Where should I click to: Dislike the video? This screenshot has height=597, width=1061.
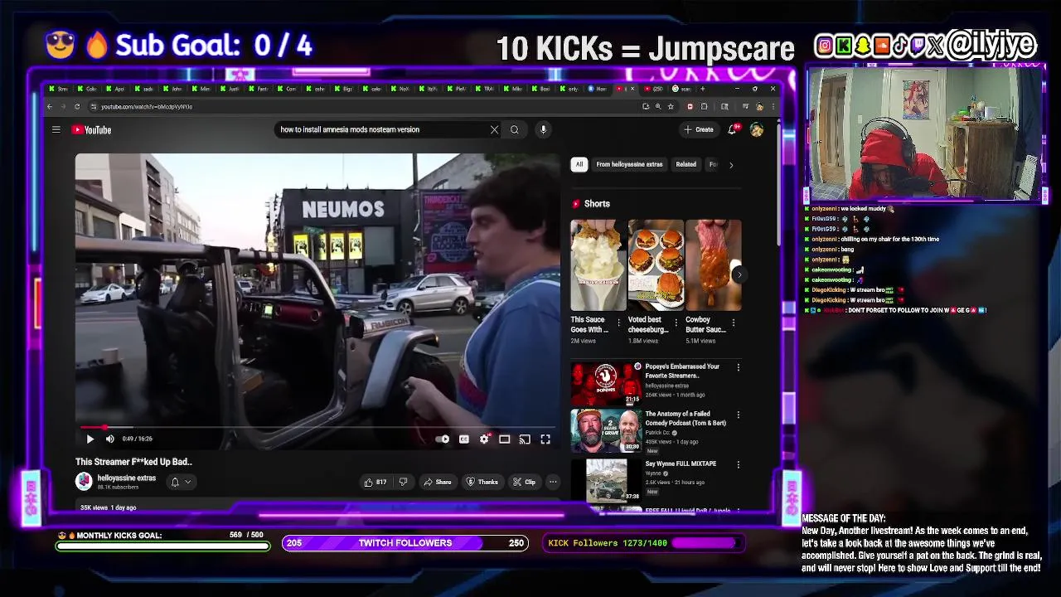point(403,482)
